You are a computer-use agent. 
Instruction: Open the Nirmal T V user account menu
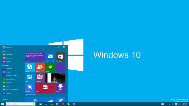tap(8, 47)
